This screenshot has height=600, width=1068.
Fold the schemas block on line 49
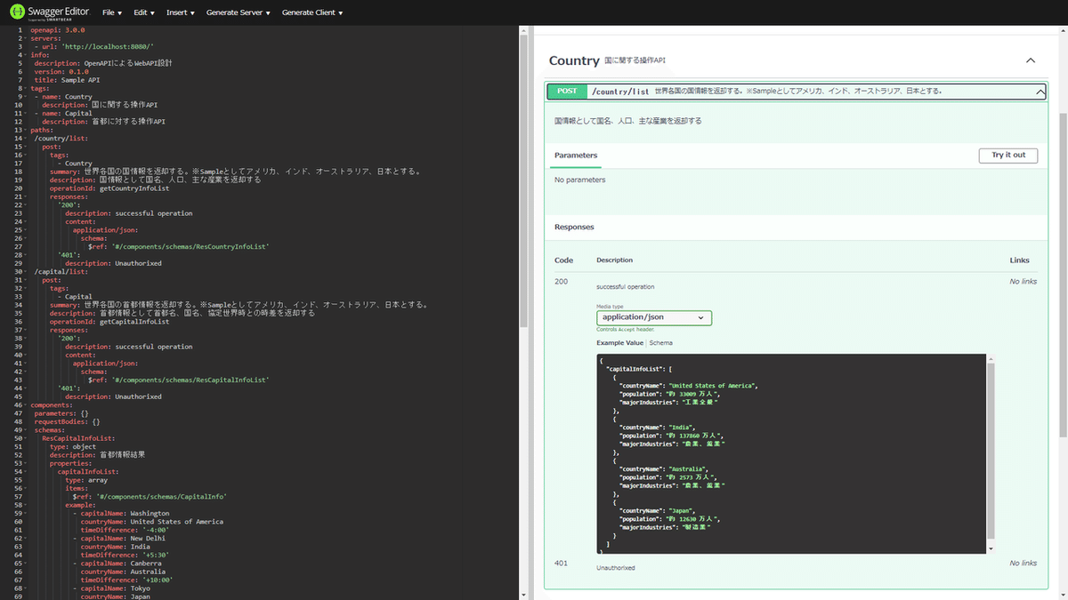coord(25,429)
